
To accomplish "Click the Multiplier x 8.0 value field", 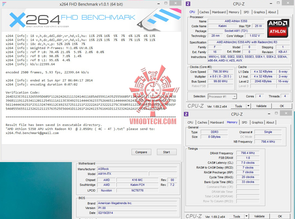I will [x=220, y=76].
